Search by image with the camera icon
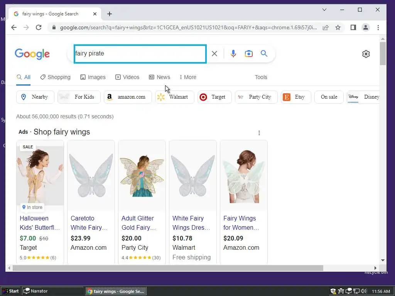This screenshot has width=395, height=296. pyautogui.click(x=249, y=54)
